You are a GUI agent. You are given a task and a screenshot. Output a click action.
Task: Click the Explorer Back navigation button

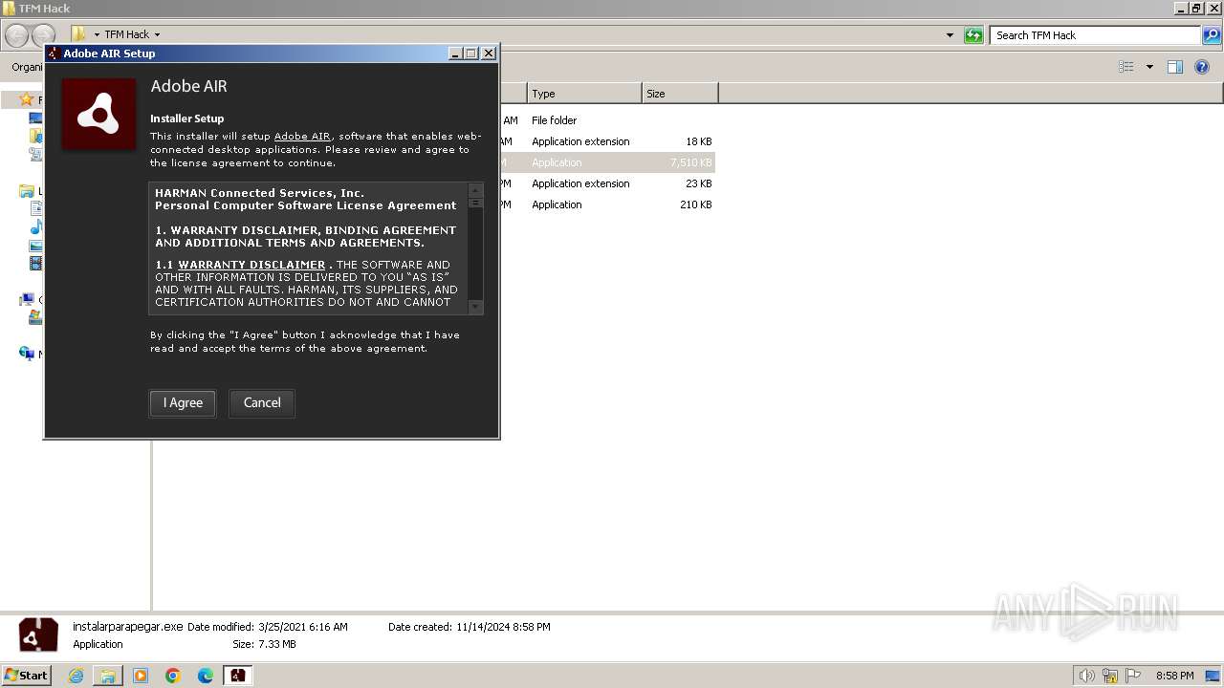coord(17,36)
